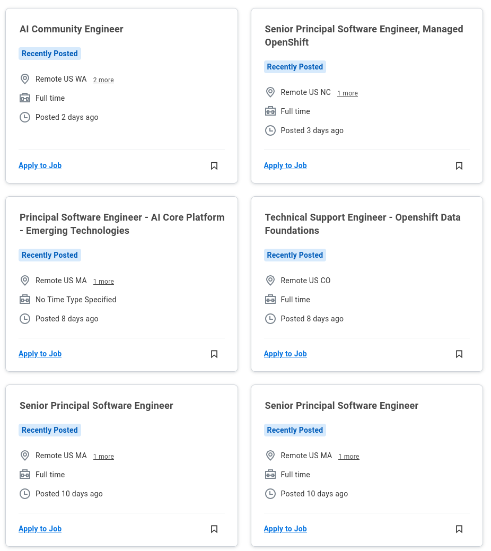Apply to the AI Core Platform job
This screenshot has height=551, width=491.
tap(40, 354)
